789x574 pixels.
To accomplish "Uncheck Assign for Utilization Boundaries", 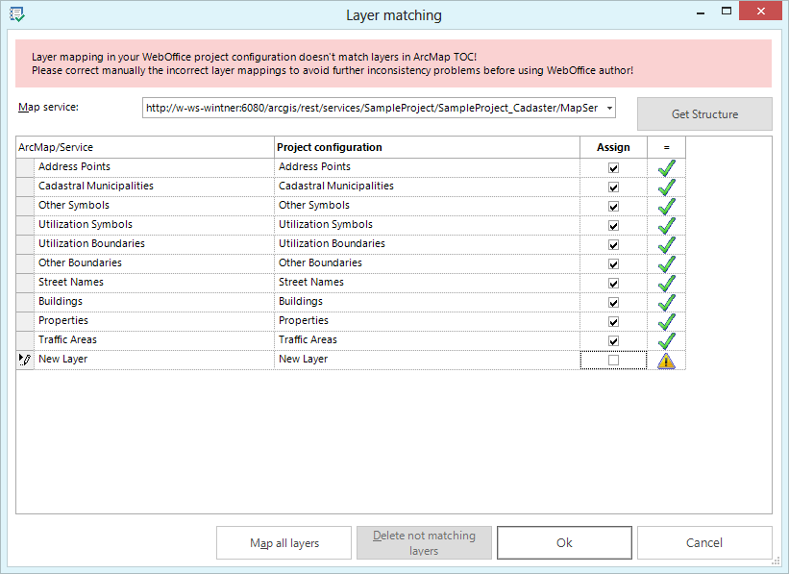I will tap(613, 244).
